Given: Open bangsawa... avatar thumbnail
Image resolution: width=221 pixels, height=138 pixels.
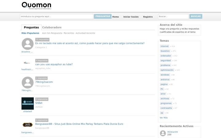Looking at the screenshot, I should 28,125.
